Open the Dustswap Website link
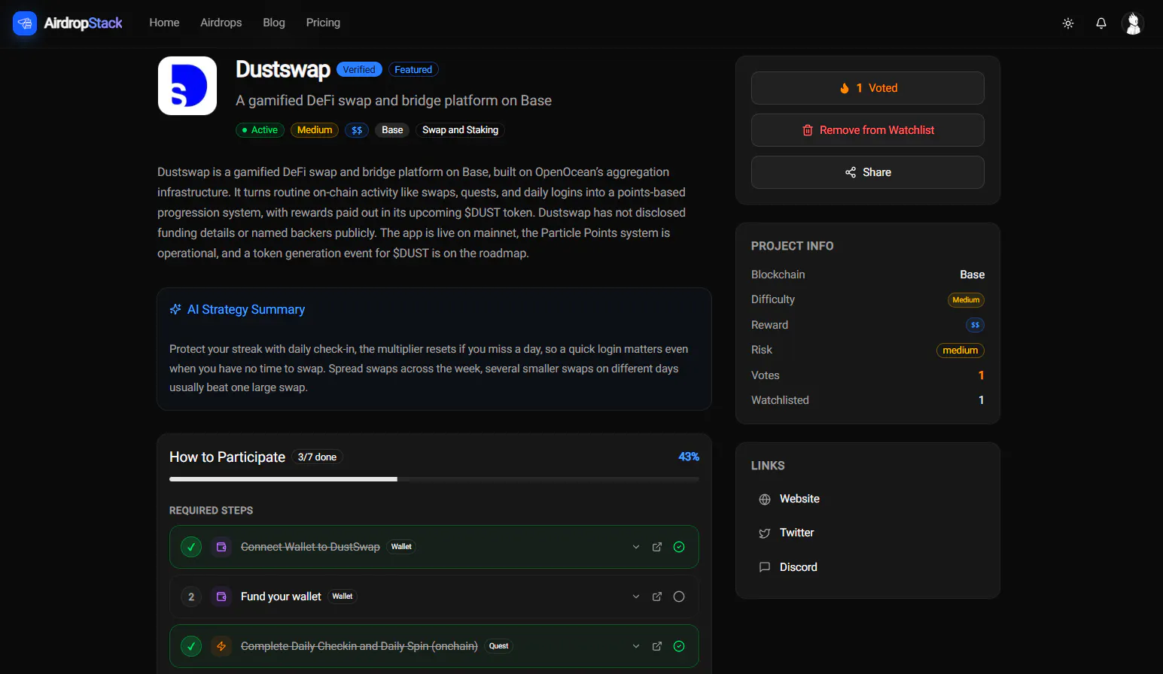 pos(799,499)
